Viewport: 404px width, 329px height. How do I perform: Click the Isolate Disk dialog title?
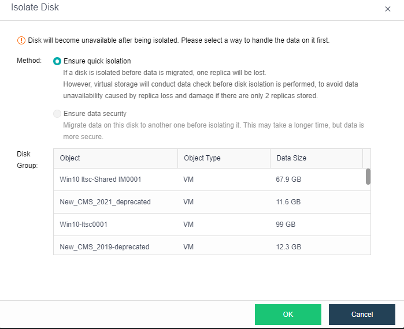tap(35, 8)
